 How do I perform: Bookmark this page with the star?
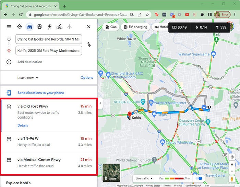pyautogui.click(x=147, y=14)
